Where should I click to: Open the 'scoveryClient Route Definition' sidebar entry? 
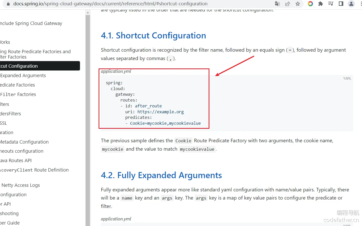(34, 170)
